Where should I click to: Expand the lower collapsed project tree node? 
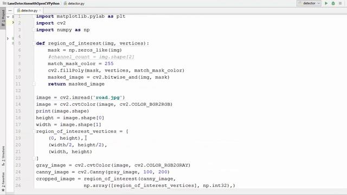8,38
